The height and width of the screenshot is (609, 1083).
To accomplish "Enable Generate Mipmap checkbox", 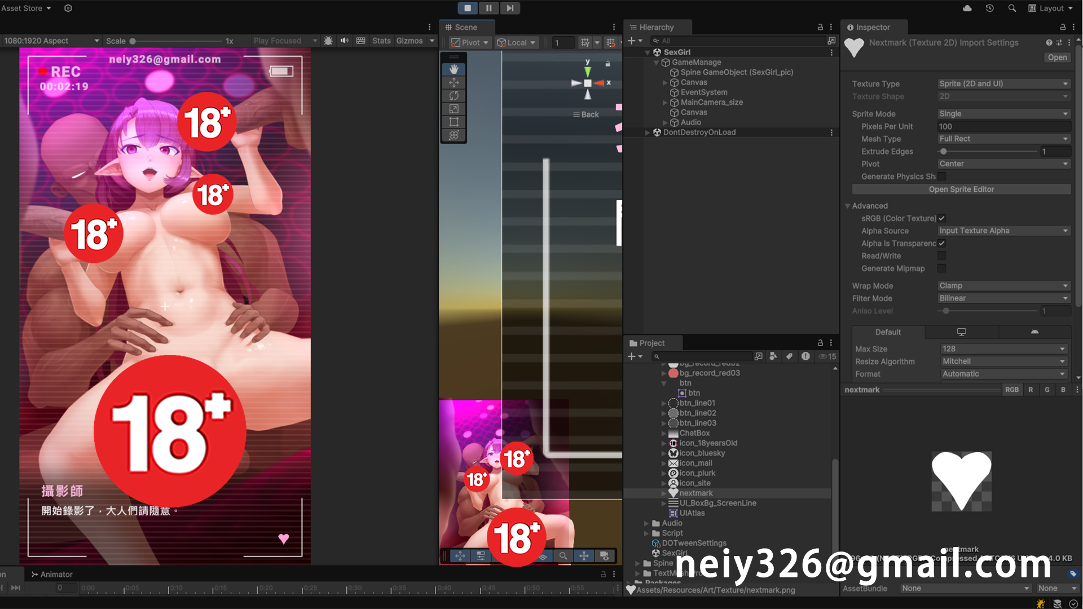I will click(941, 268).
